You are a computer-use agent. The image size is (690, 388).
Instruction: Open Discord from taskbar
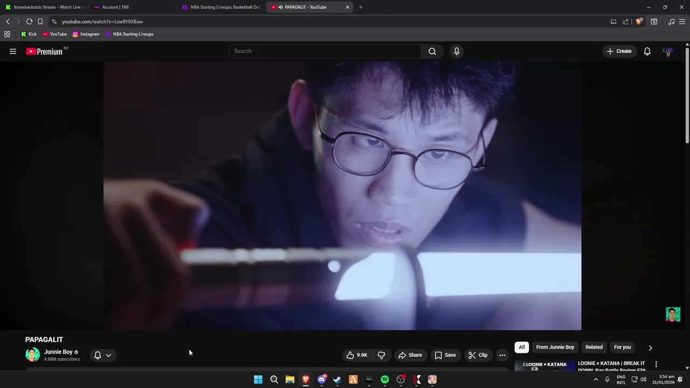click(322, 379)
